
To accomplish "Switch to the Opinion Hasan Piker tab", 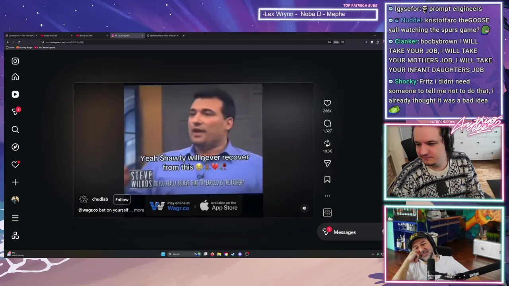I will pos(162,35).
